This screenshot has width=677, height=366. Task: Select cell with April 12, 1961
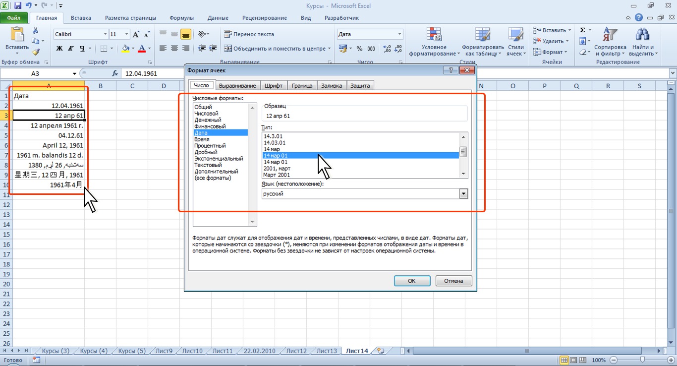pos(49,145)
